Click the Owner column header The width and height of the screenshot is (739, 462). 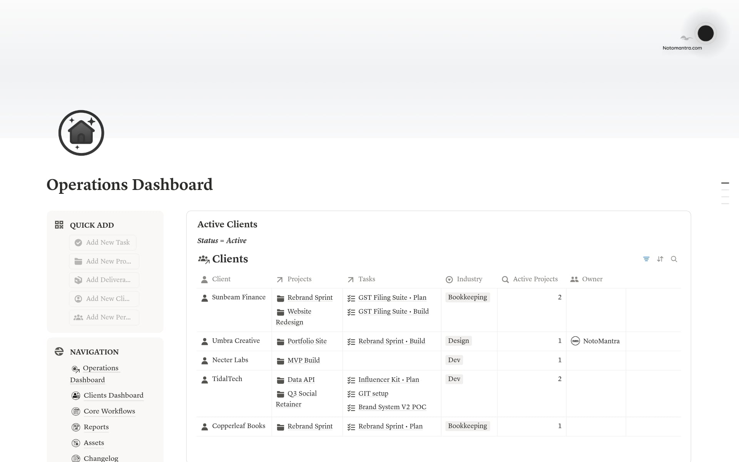[x=592, y=279]
